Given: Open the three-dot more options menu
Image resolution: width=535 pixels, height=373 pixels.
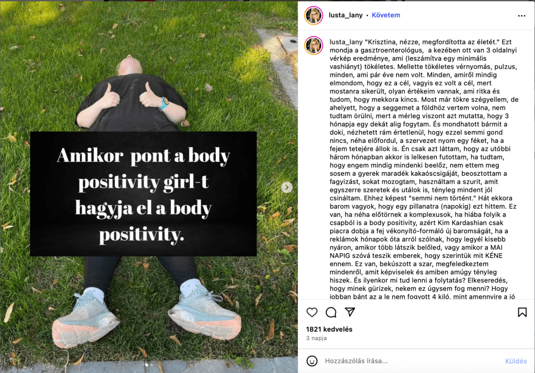Looking at the screenshot, I should coord(521,16).
